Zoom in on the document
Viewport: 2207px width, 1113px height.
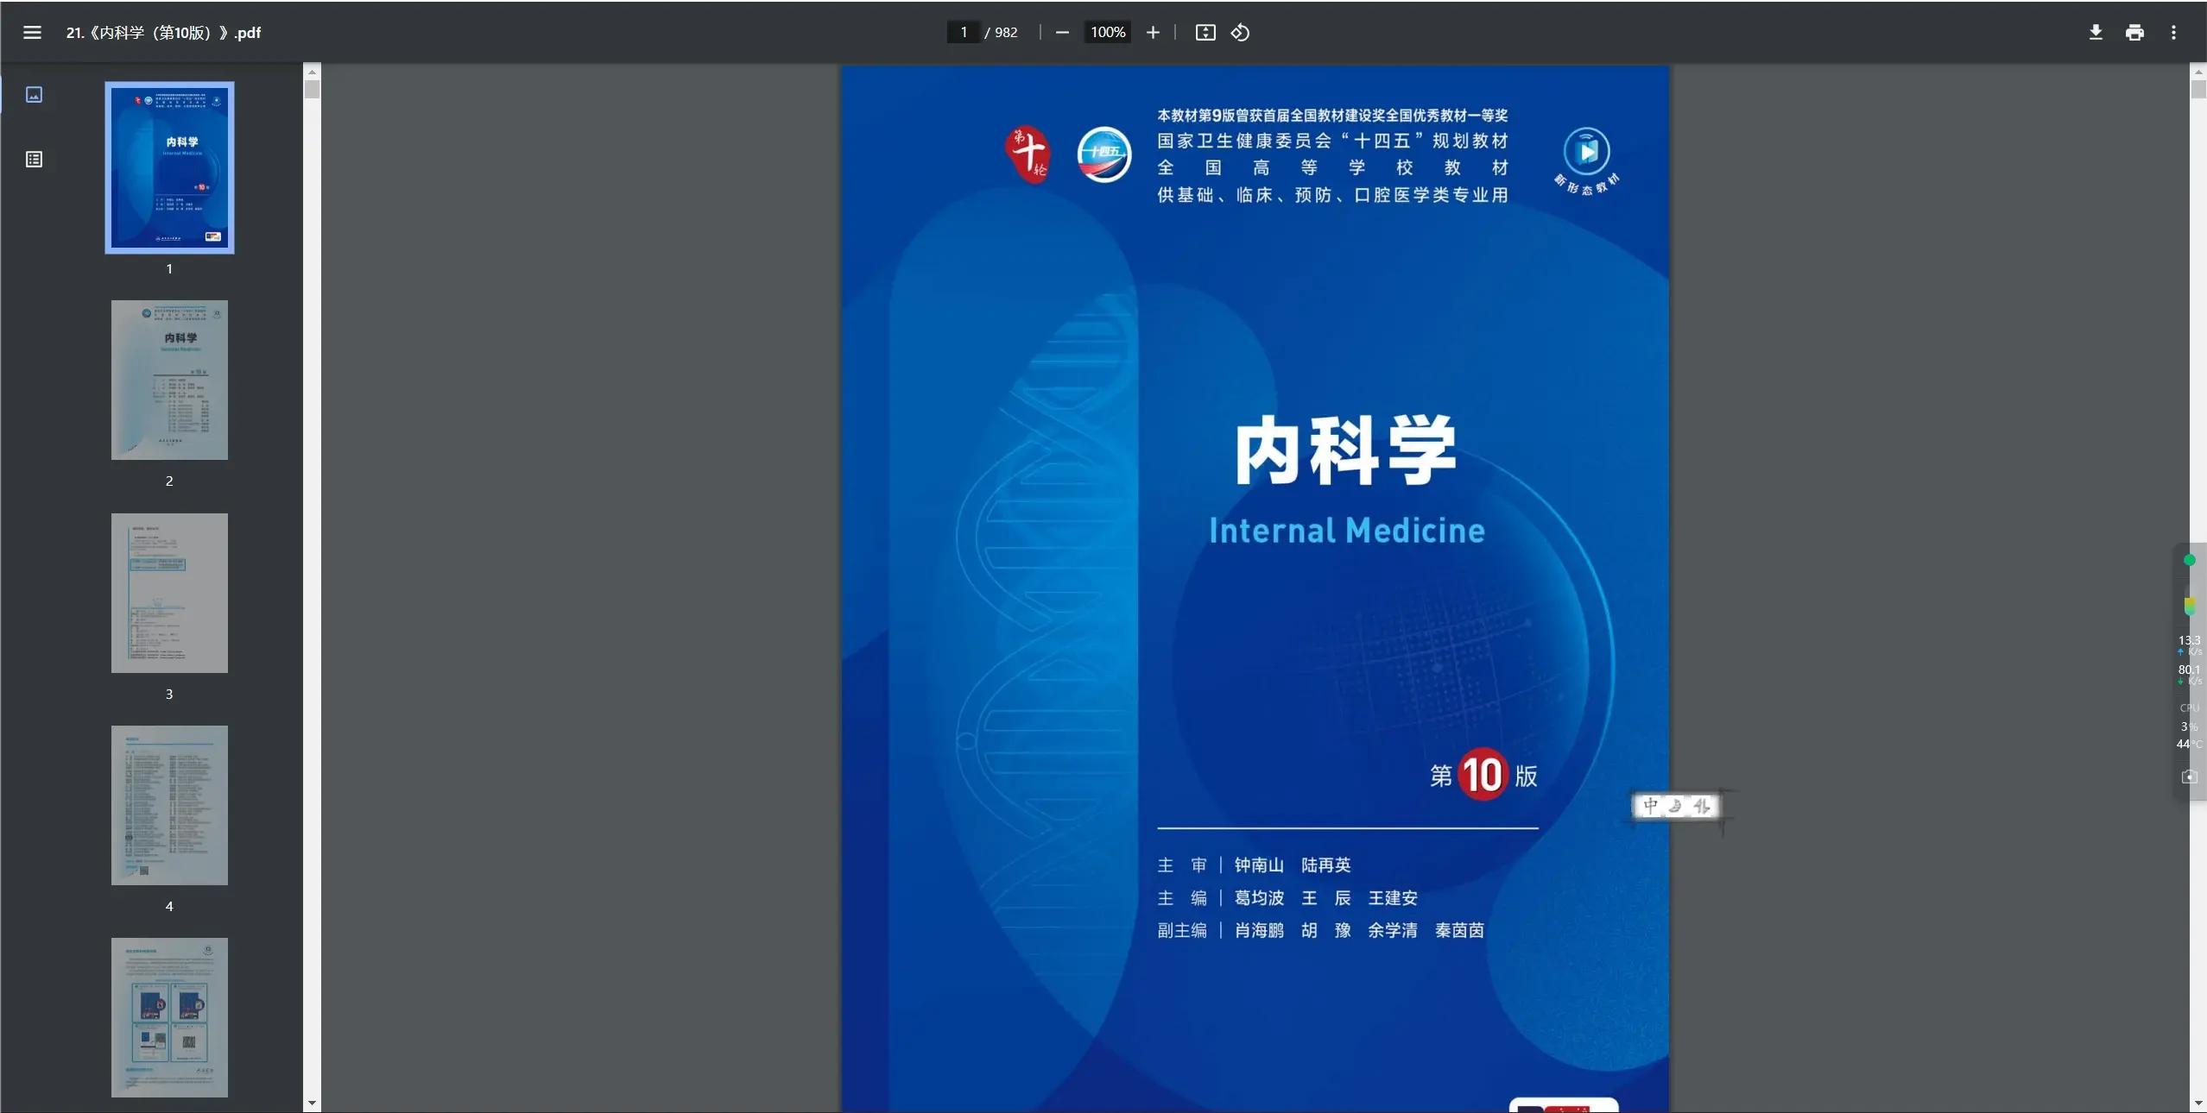1152,32
